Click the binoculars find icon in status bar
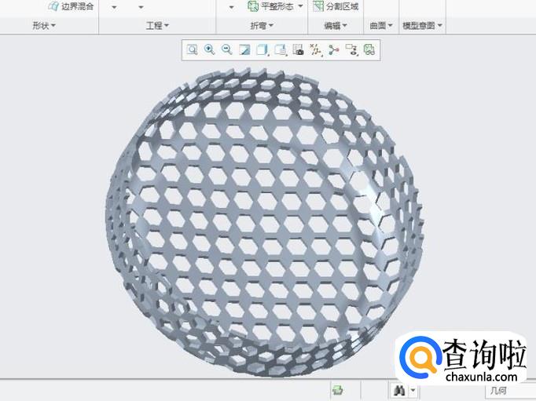 pyautogui.click(x=398, y=389)
